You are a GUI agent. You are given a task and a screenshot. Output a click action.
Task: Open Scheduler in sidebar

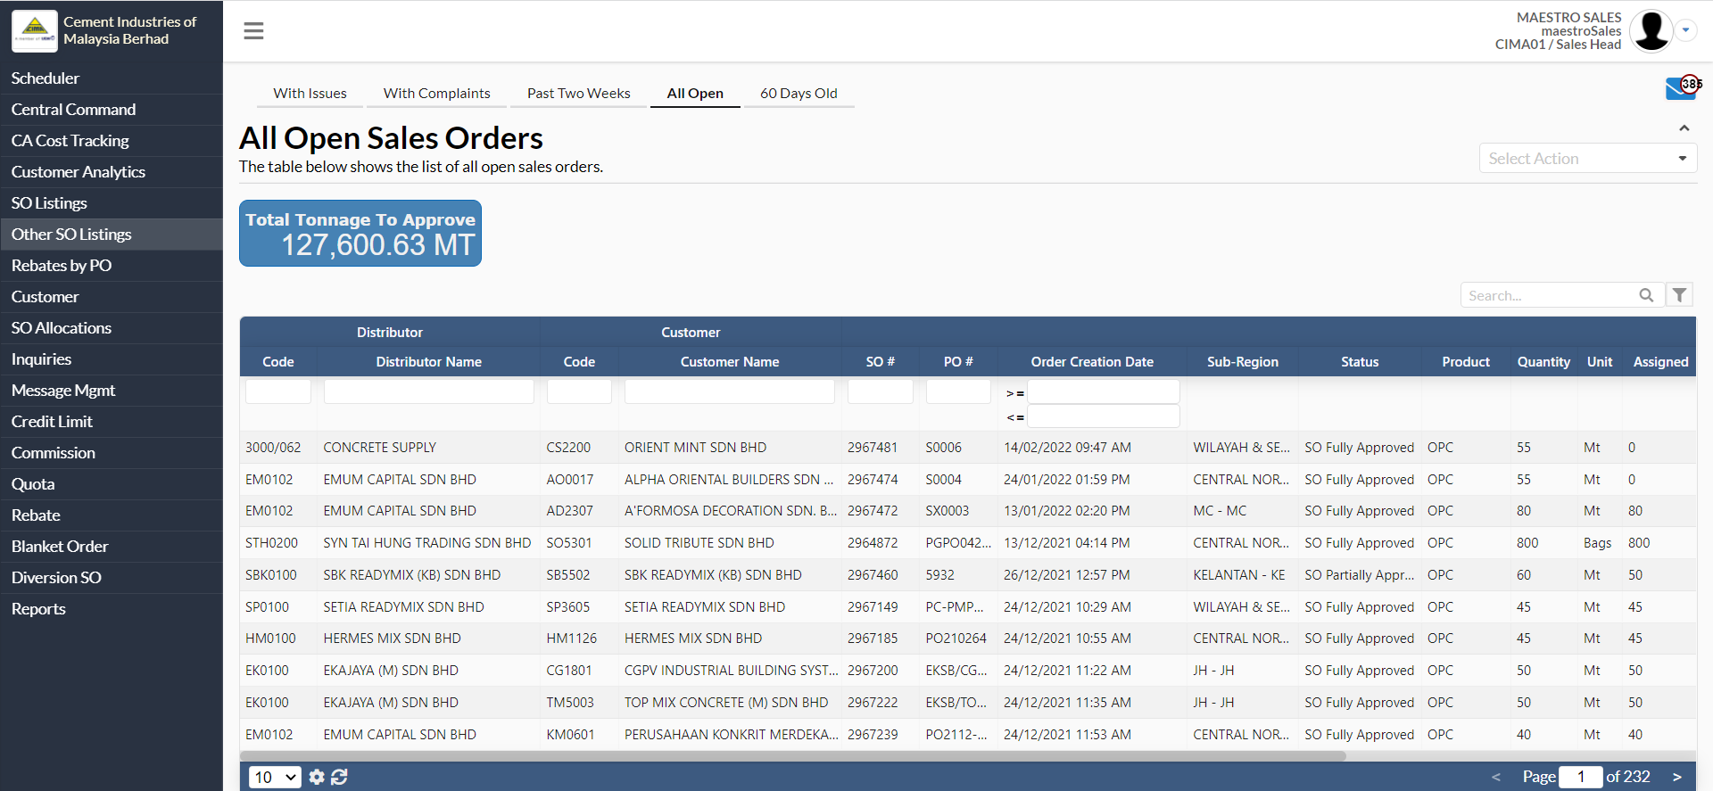tap(112, 78)
